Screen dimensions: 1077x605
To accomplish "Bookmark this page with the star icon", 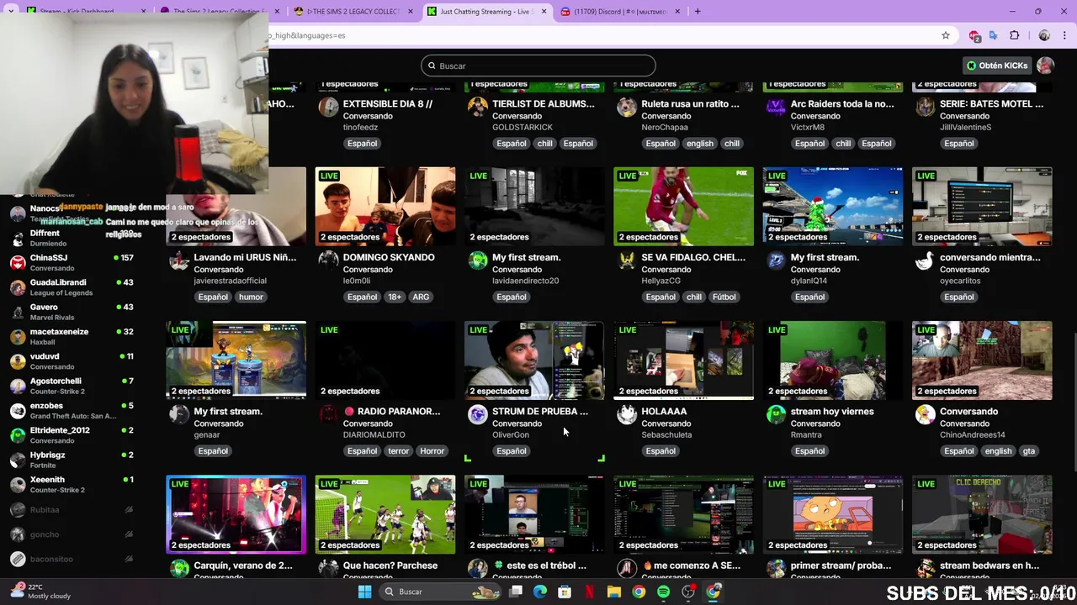I will tap(946, 35).
